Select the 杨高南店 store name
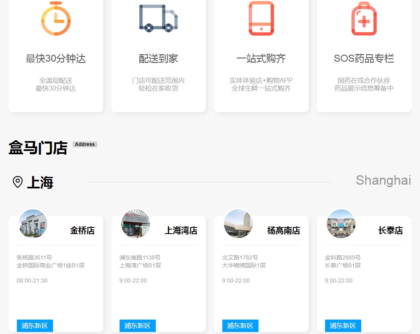420x334 pixels. 284,230
